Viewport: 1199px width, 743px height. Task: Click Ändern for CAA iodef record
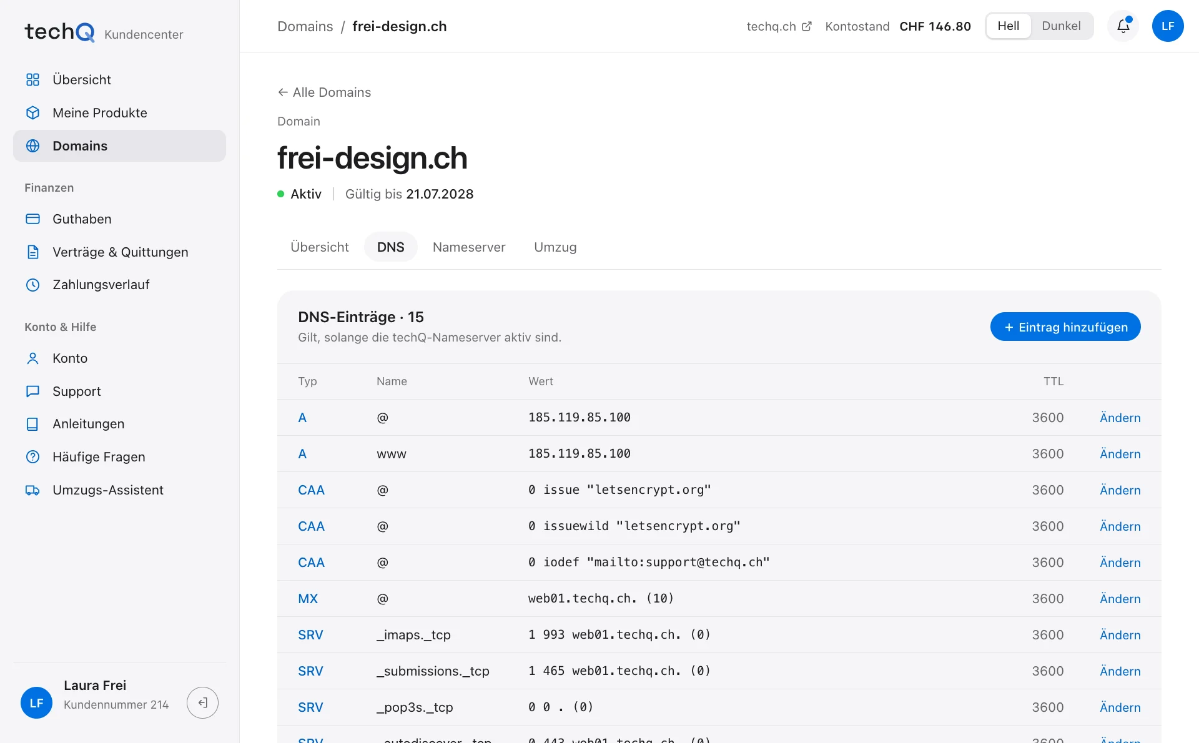tap(1120, 563)
